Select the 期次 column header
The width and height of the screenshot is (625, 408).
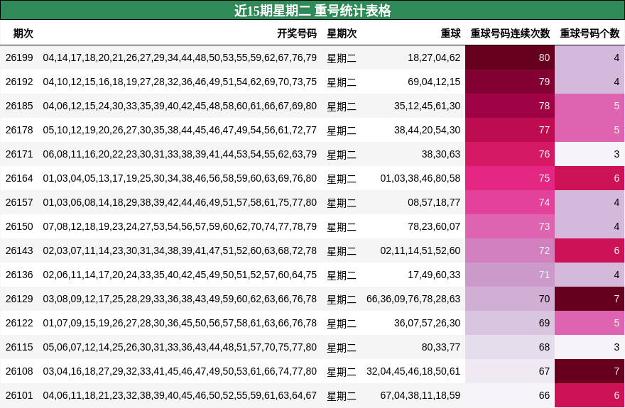pyautogui.click(x=23, y=33)
